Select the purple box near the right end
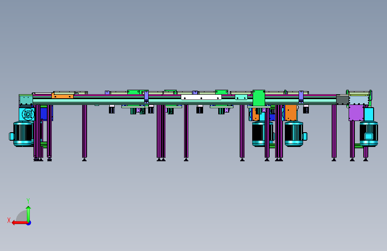The image size is (387, 251). pyautogui.click(x=356, y=113)
